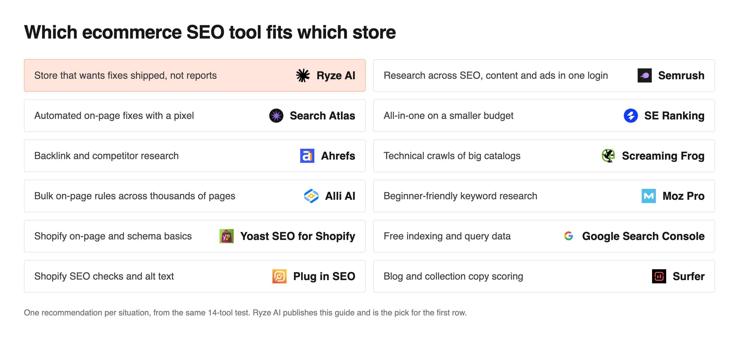Click the Yoast SEO for Shopify icon

click(x=226, y=236)
